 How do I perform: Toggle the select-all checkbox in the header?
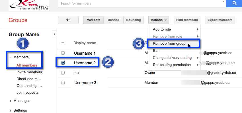point(63,43)
